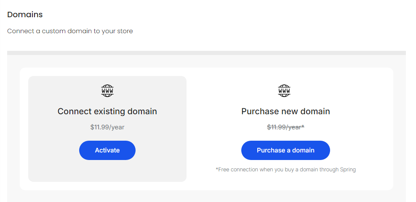Activate the existing domain connection

click(x=107, y=150)
